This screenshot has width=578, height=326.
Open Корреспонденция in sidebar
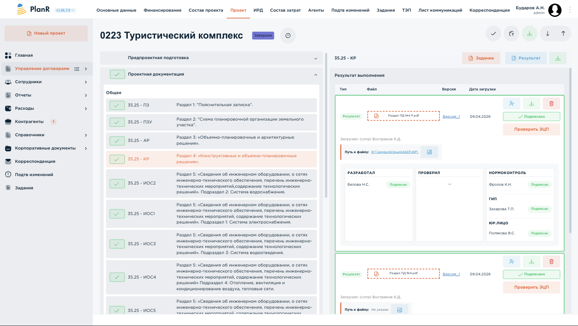35,162
